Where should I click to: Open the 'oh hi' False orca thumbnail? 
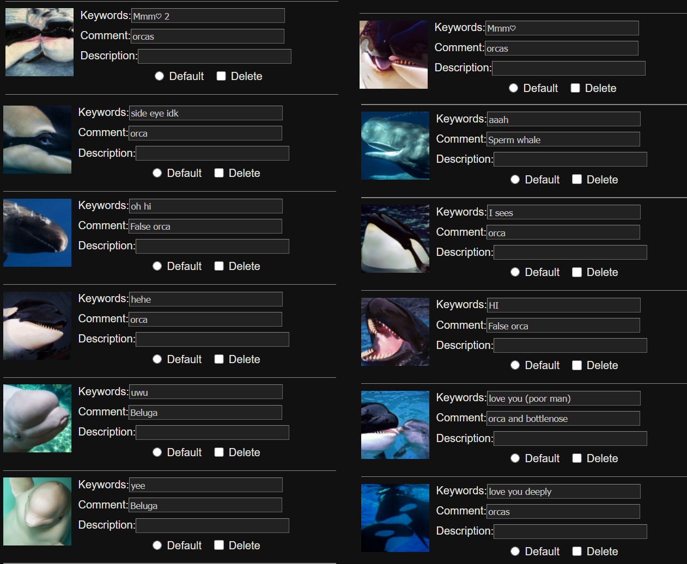(x=37, y=232)
